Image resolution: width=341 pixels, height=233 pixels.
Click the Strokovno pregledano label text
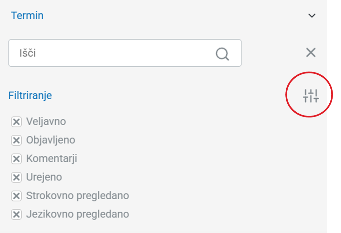pyautogui.click(x=77, y=196)
